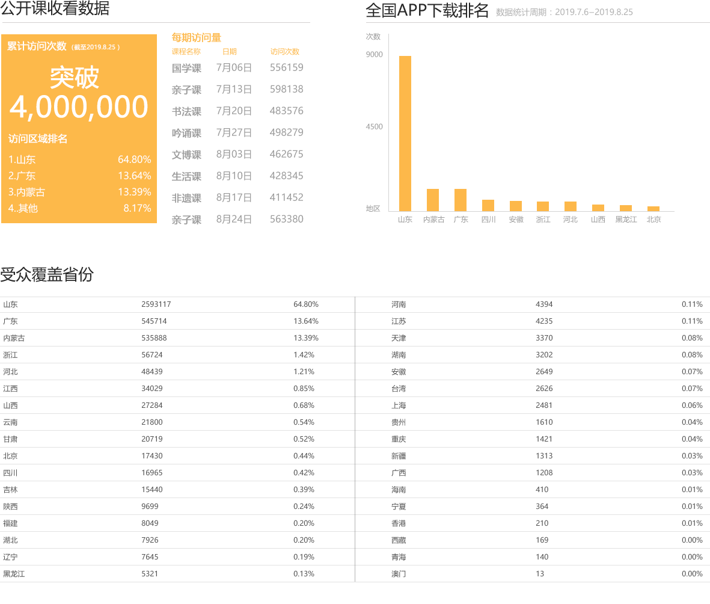The image size is (710, 604).
Task: Select the 3.内蒙古 ranking entry
Action: (27, 193)
